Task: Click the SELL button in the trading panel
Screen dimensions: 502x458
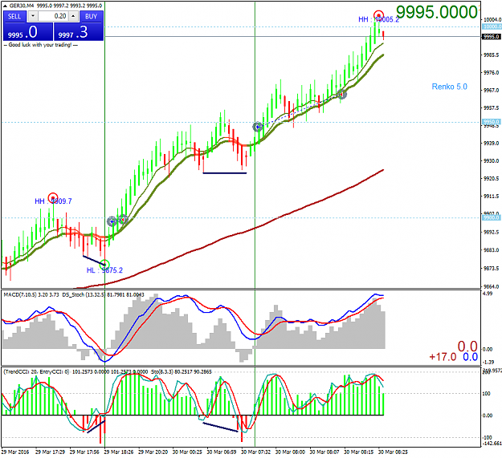Action: pyautogui.click(x=14, y=16)
